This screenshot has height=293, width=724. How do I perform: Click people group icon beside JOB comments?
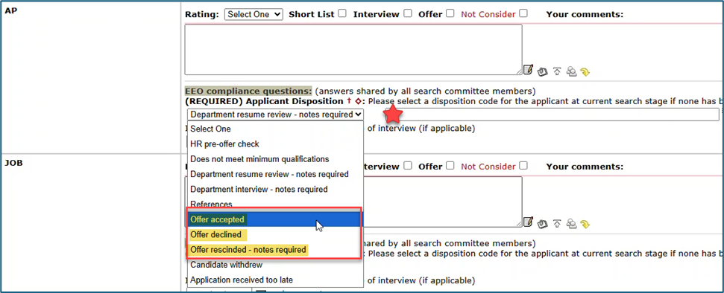(x=572, y=224)
